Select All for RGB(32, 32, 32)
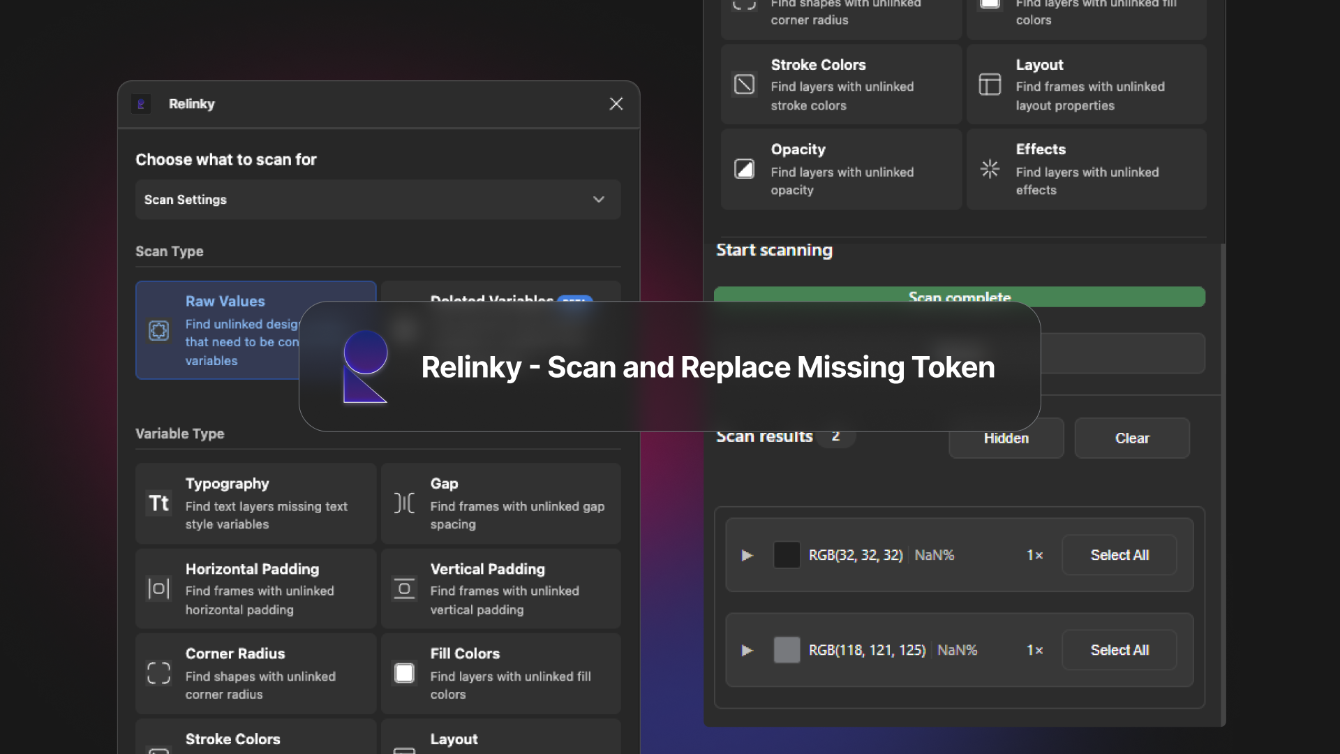Screen dimensions: 1340x754 coord(1119,555)
